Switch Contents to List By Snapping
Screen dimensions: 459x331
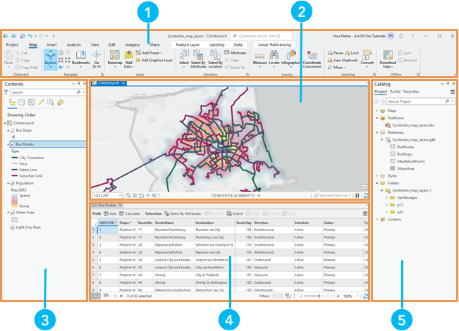51,102
